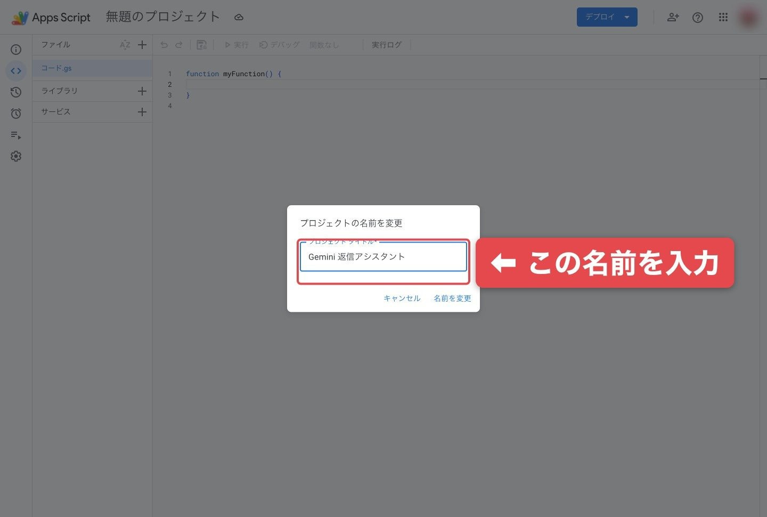Open the 実行ログ execution log

click(x=387, y=45)
